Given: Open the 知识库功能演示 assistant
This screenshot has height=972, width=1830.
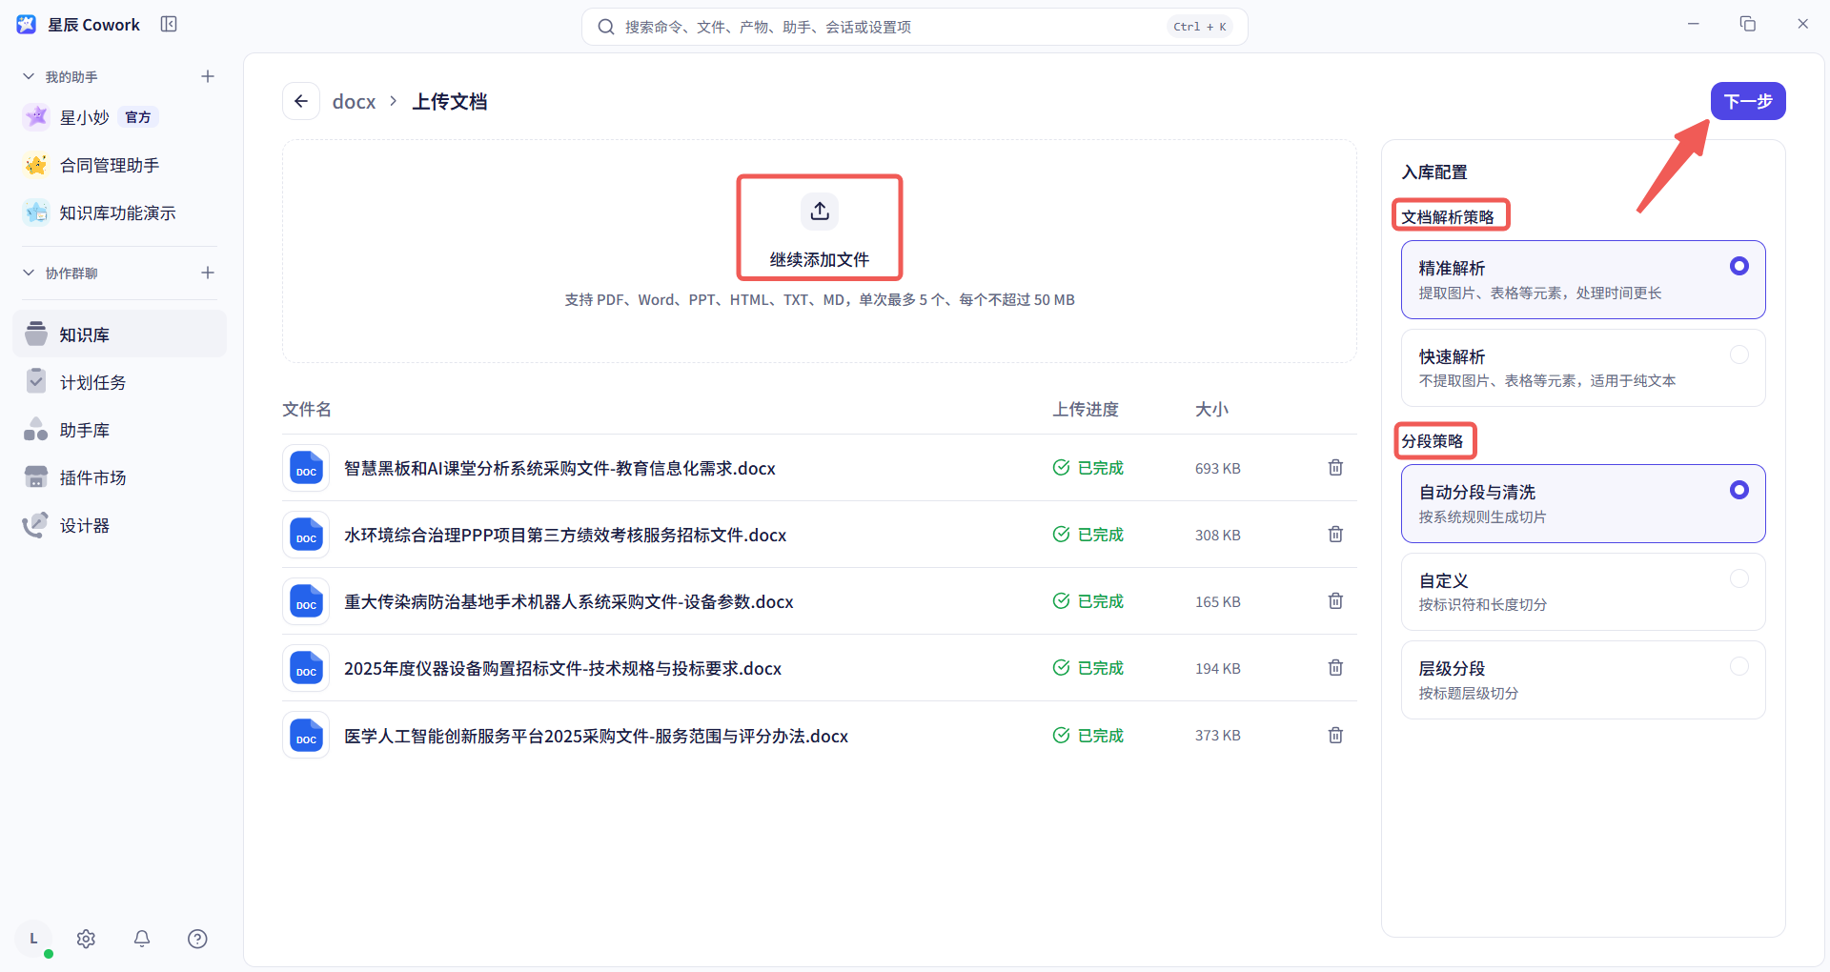Looking at the screenshot, I should tap(120, 213).
